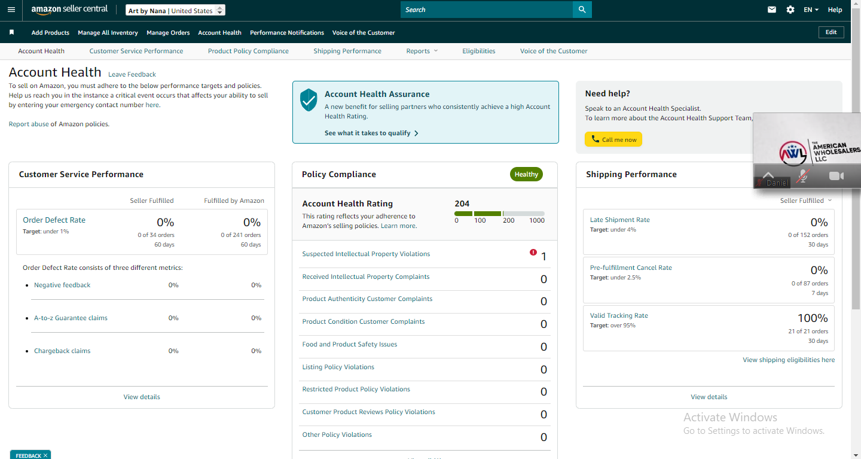The height and width of the screenshot is (459, 861).
Task: Click View details under Shipping Performance
Action: [x=709, y=397]
